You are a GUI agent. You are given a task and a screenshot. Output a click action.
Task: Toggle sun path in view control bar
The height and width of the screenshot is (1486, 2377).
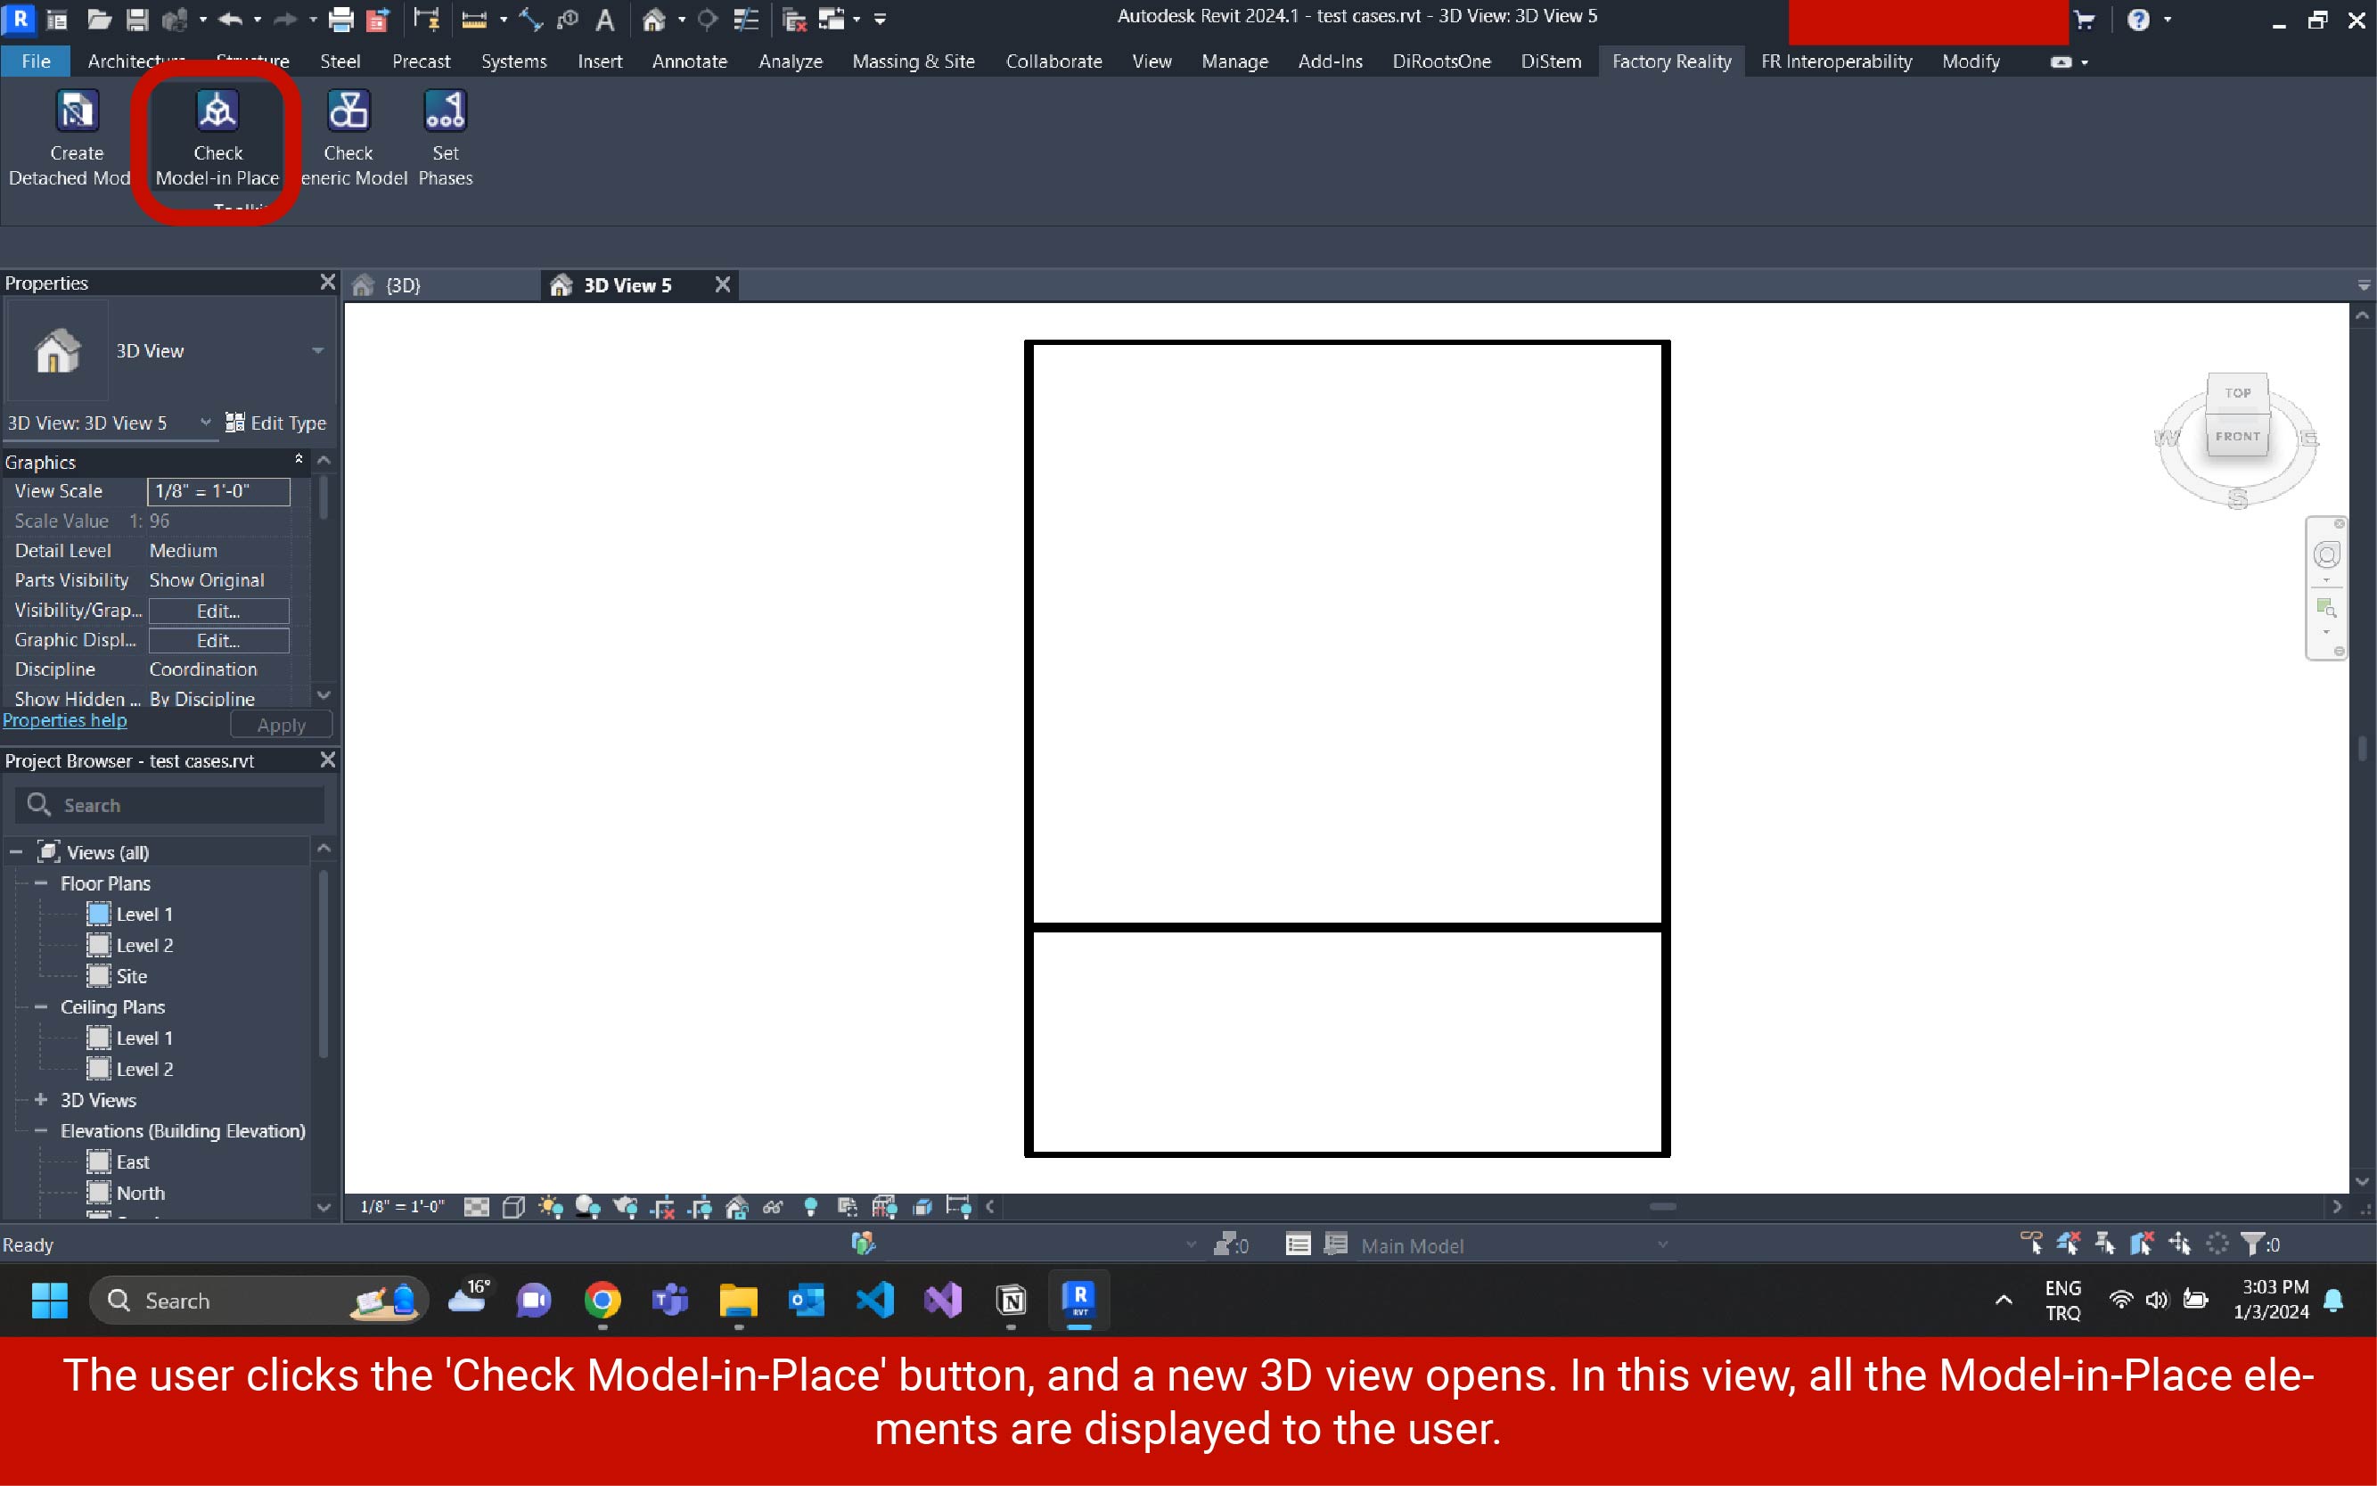550,1207
